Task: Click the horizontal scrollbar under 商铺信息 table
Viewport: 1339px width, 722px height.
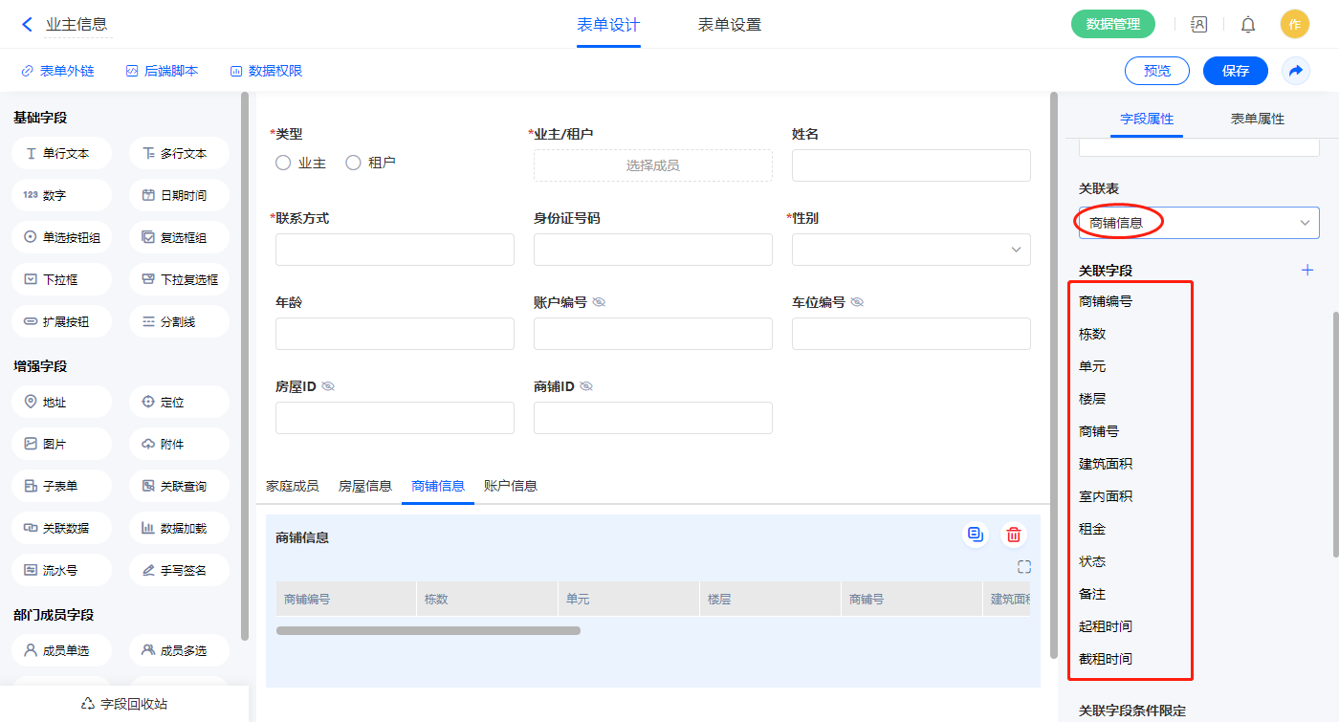Action: pos(428,631)
